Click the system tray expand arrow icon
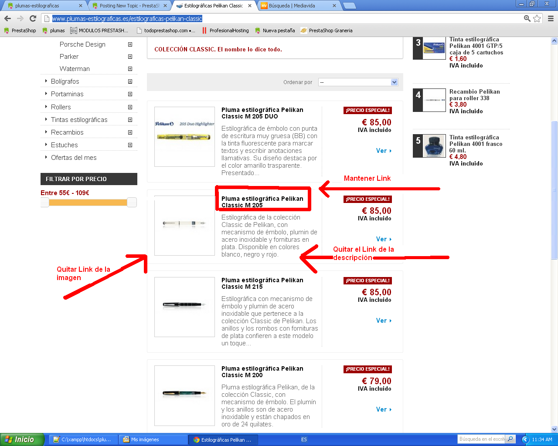 point(525,439)
